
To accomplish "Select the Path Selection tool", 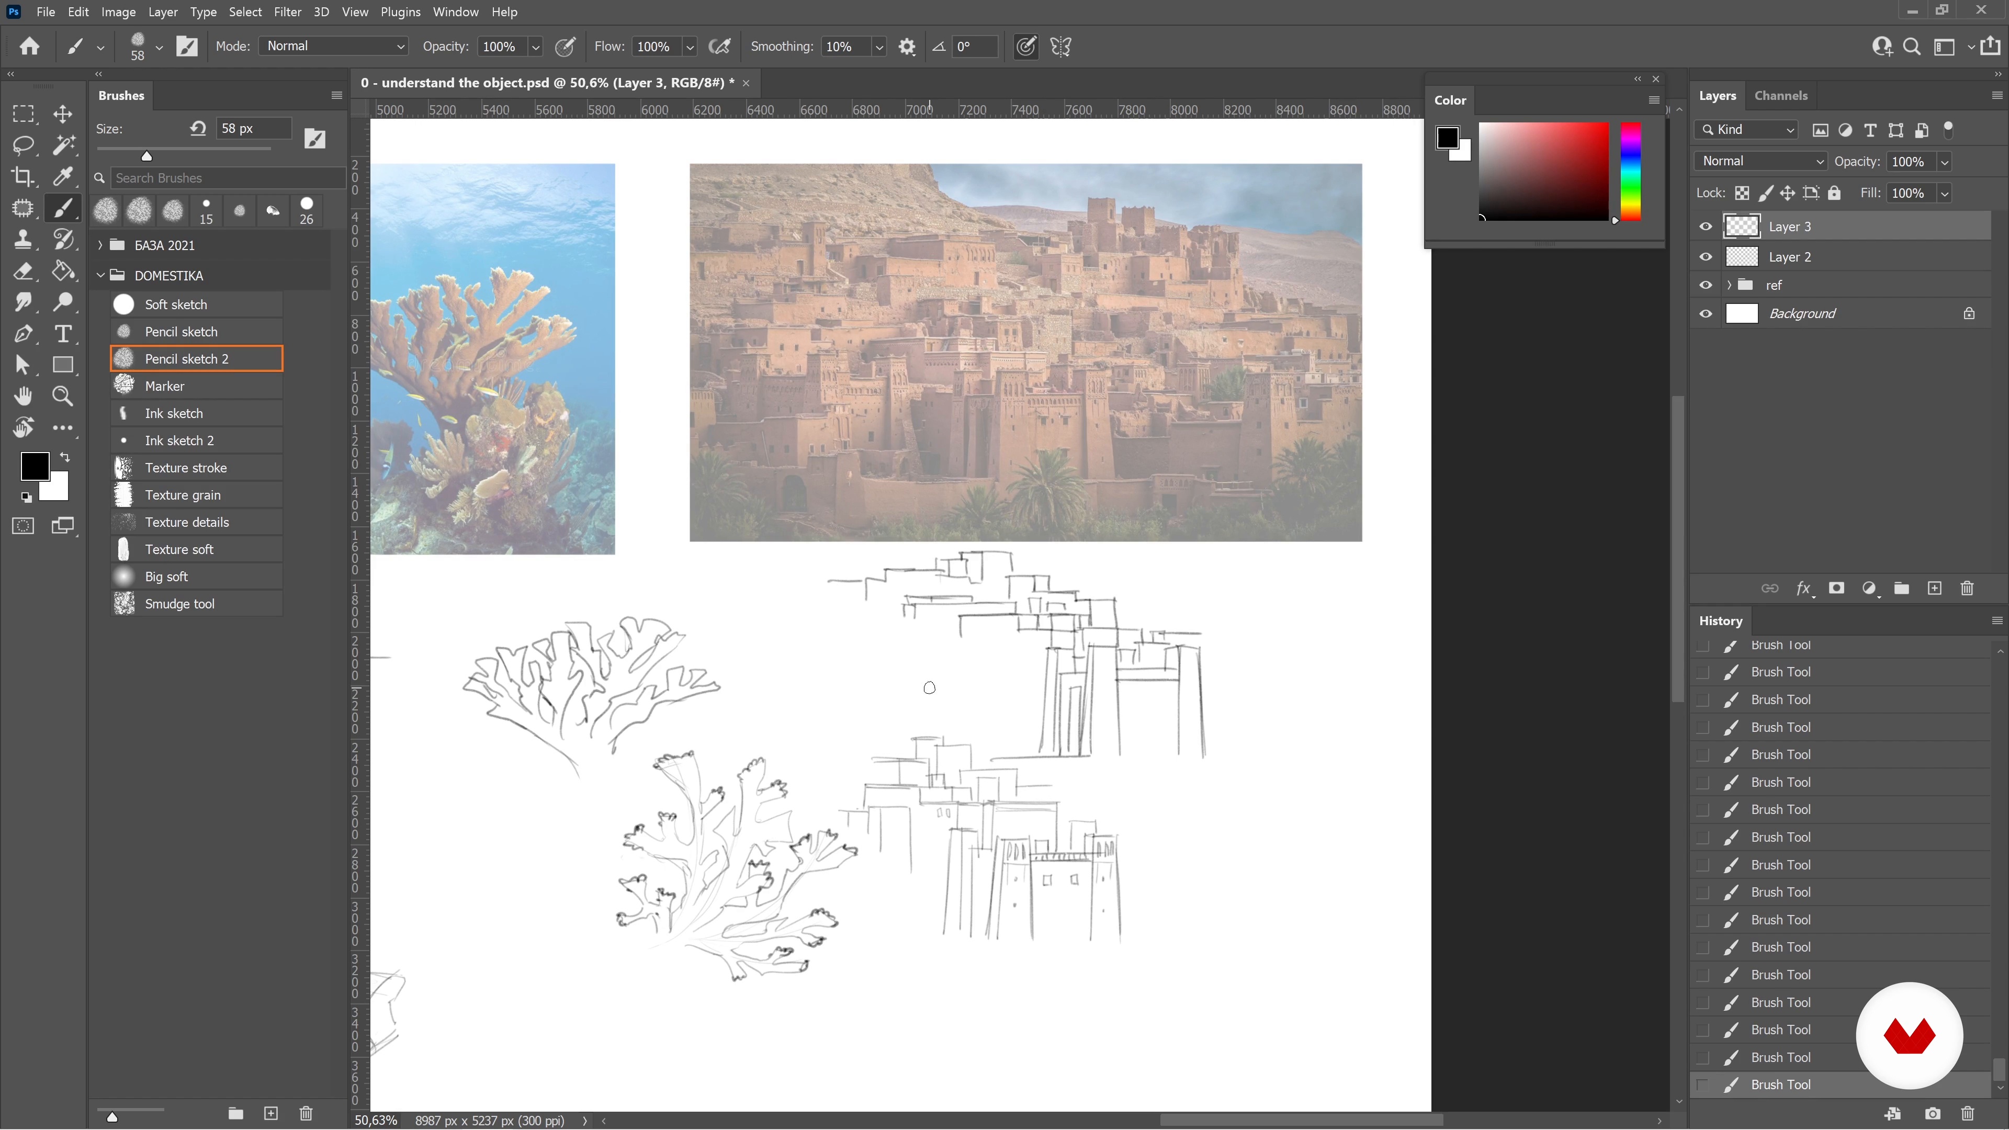I will pyautogui.click(x=24, y=365).
